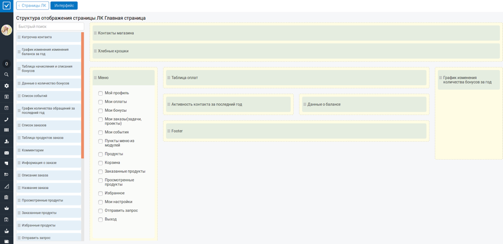Grab the drag handle of Список событий
The image size is (503, 244).
19,96
